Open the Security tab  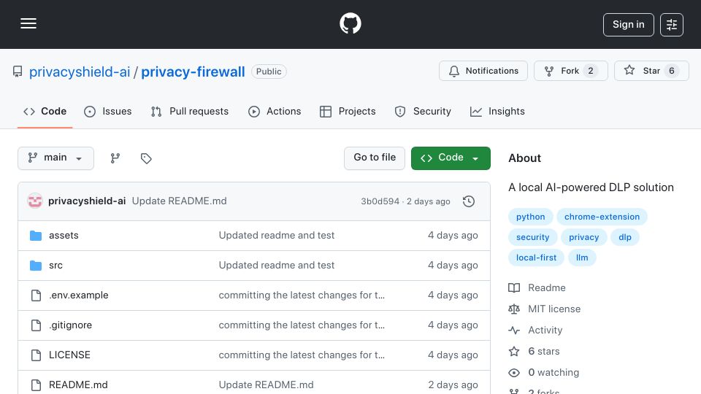pos(423,111)
